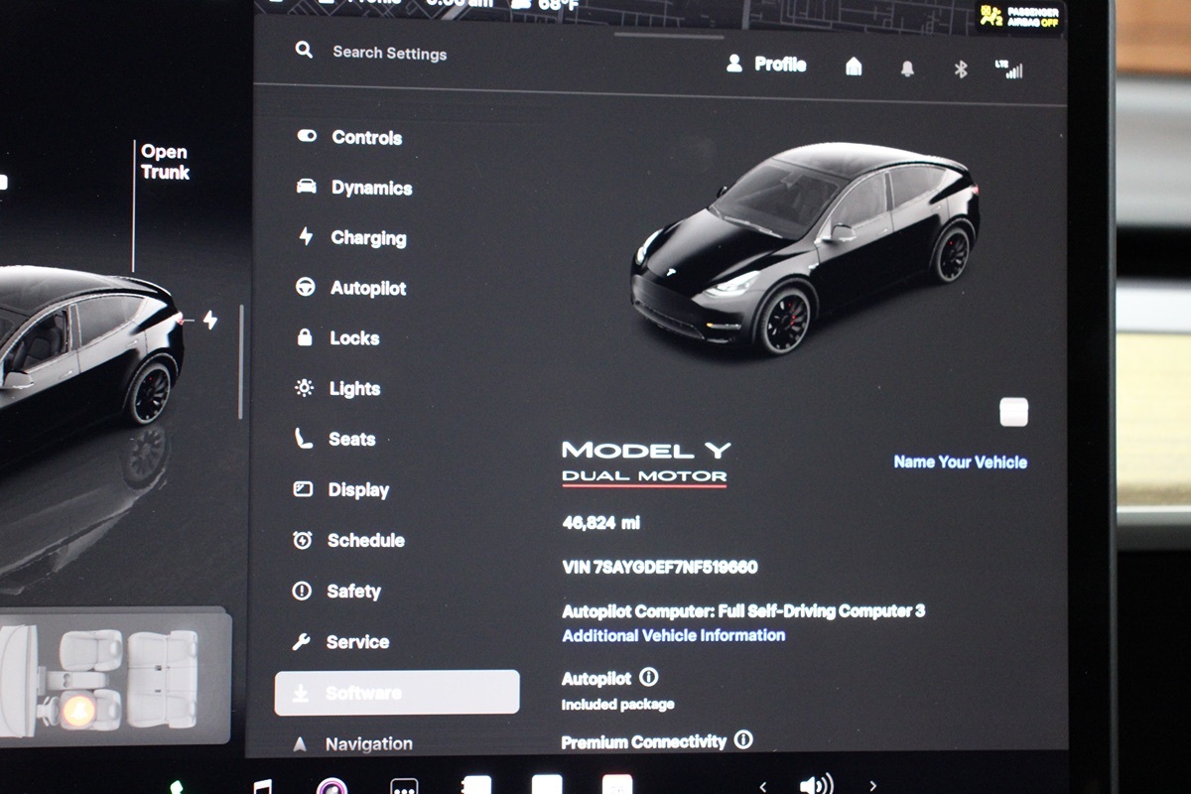
Task: Select Controls in settings menu
Action: [366, 138]
